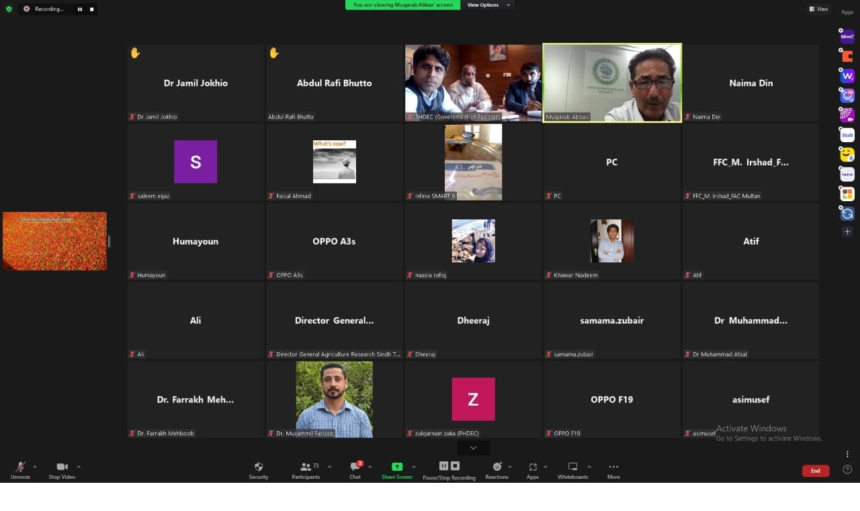Open the Twine app in the sidebar
Screen dimensions: 860x511
847,174
